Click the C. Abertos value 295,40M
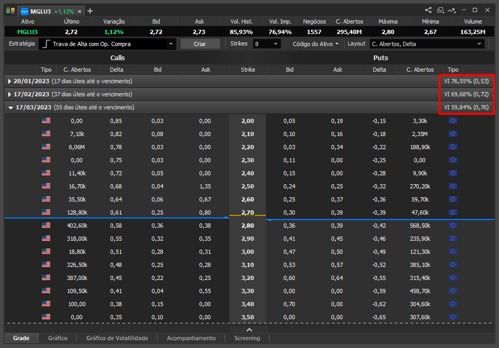 click(349, 32)
